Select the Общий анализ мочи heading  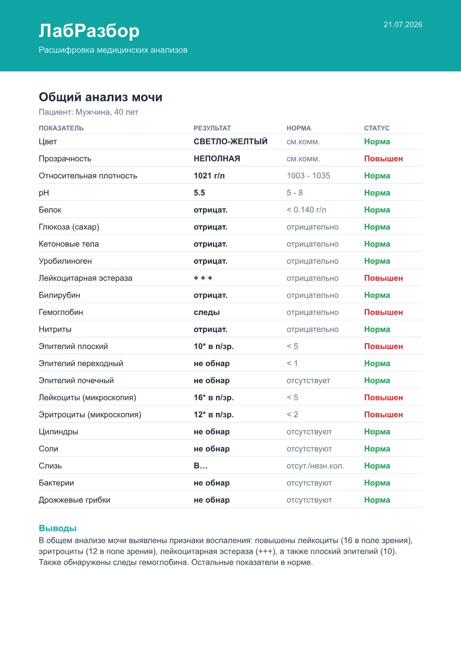[101, 97]
